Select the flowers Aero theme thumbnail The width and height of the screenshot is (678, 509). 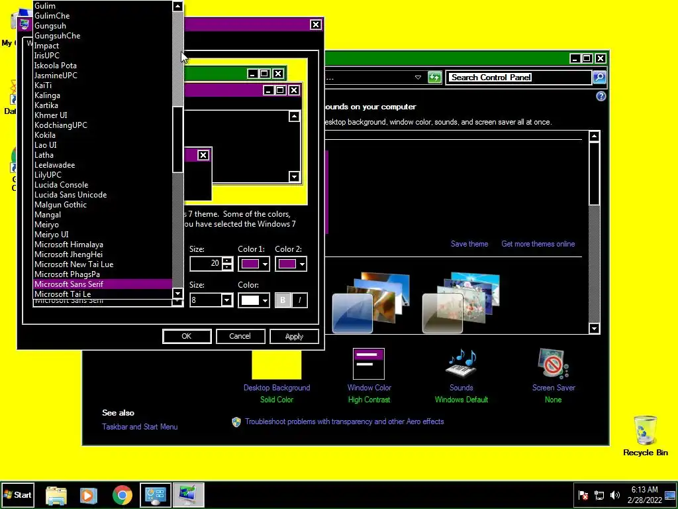pos(461,303)
